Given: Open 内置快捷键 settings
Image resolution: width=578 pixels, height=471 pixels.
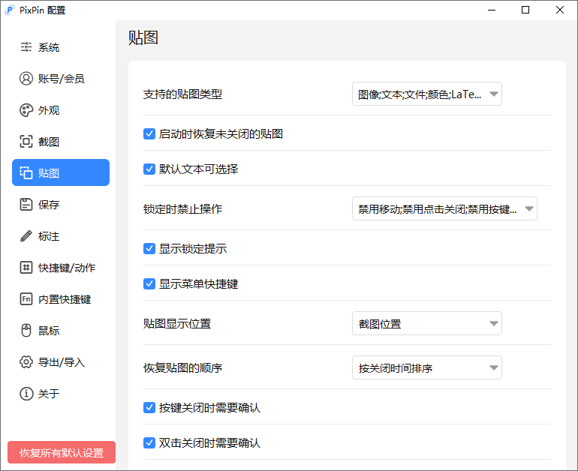Looking at the screenshot, I should pyautogui.click(x=61, y=299).
